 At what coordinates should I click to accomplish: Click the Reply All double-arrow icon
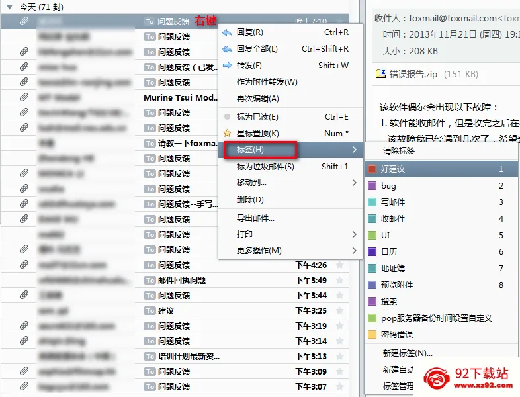227,49
